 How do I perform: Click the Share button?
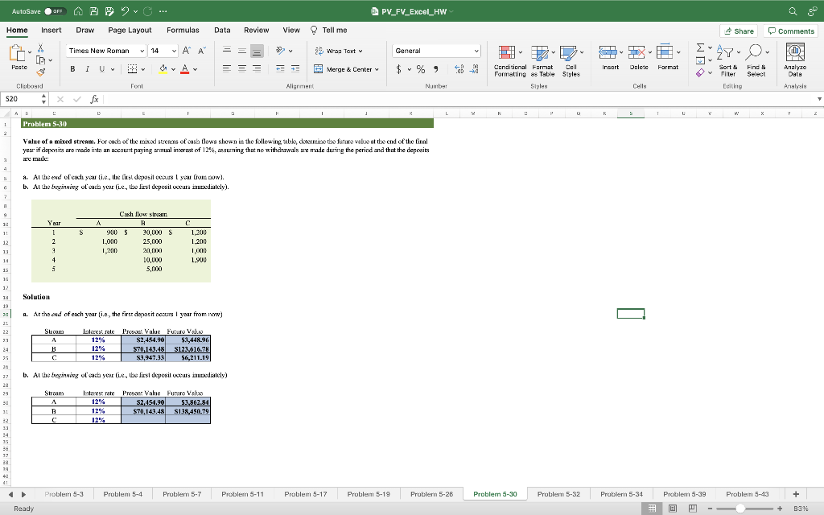pos(738,29)
